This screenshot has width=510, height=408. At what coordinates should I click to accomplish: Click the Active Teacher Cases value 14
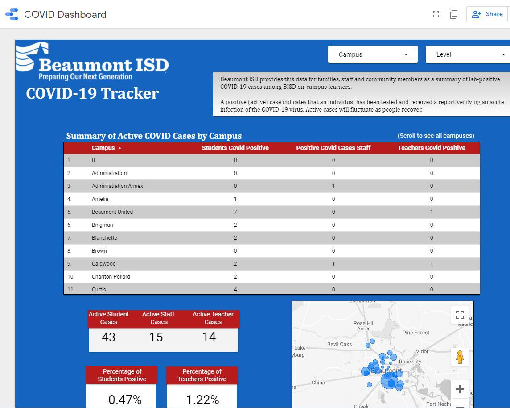point(209,337)
